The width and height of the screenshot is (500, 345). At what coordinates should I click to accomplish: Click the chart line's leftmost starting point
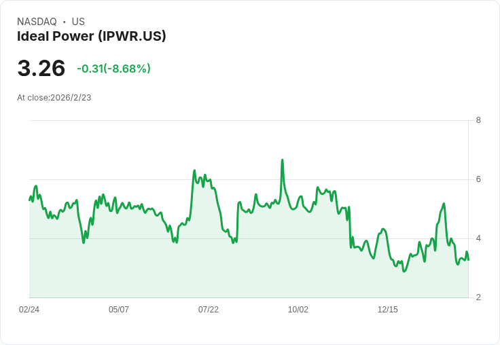click(x=29, y=200)
